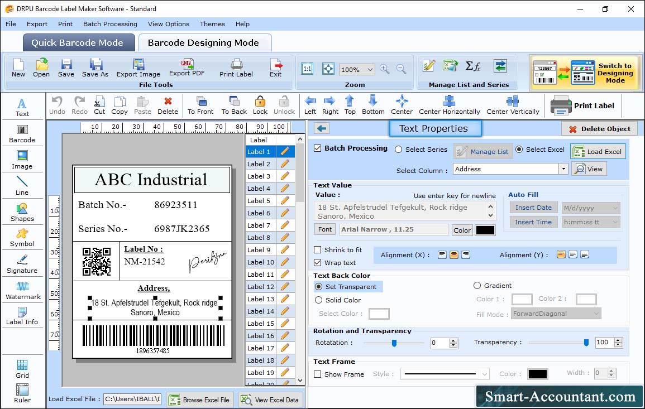Click the Delete Object button
Image resolution: width=645 pixels, height=409 pixels.
click(x=599, y=129)
